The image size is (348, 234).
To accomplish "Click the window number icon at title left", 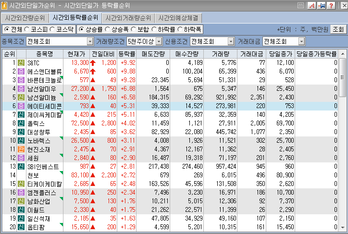I will pos(4,5).
